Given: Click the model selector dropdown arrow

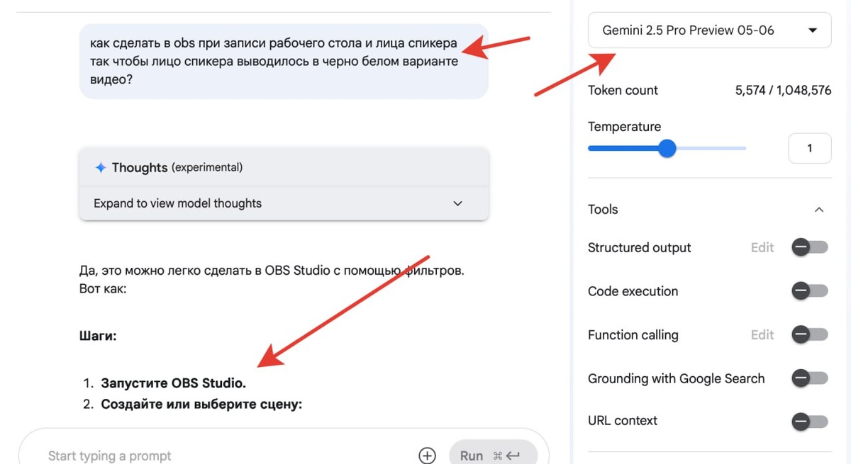Looking at the screenshot, I should tap(813, 30).
